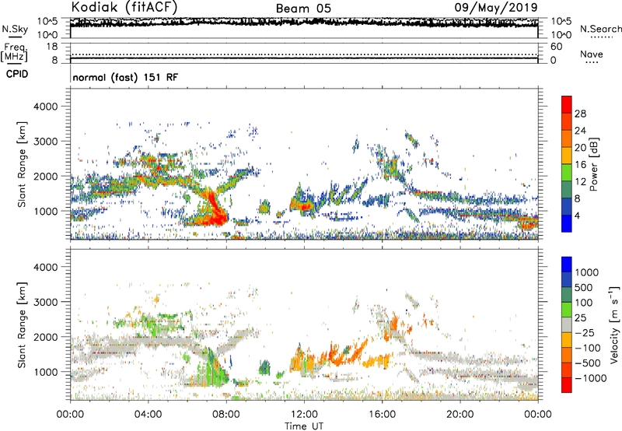The width and height of the screenshot is (622, 431).
Task: Click the "18" frequency axis tick
Action: tap(52, 47)
